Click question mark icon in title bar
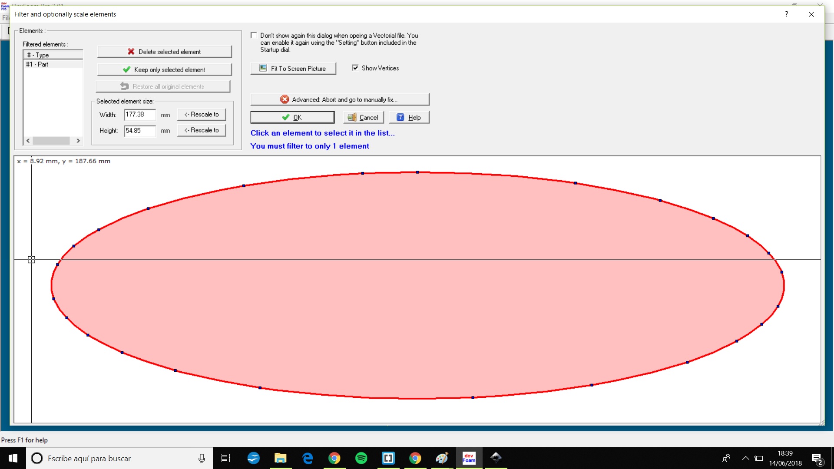Screen dimensions: 834x469 [786, 14]
